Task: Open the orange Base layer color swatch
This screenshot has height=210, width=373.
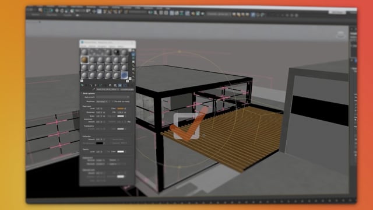Action: point(121,108)
